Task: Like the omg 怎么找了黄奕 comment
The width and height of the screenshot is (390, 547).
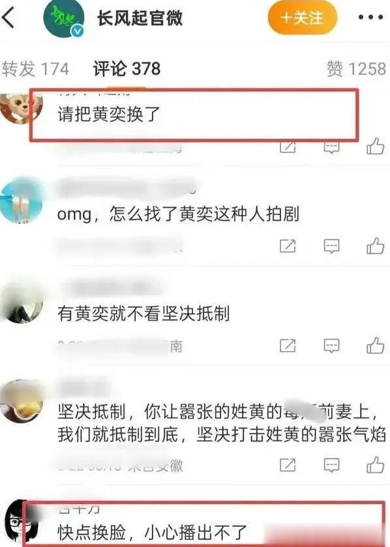Action: click(x=375, y=246)
